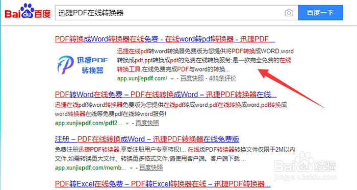The height and width of the screenshot is (190, 357).
Task: Open the result titled PDF转Excel在线免费
Action: tap(163, 184)
